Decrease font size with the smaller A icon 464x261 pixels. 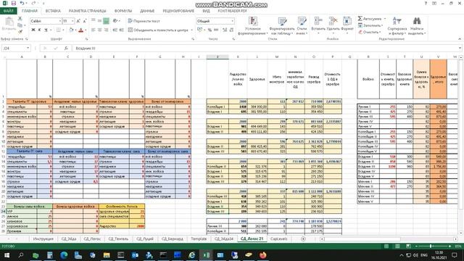(84, 21)
